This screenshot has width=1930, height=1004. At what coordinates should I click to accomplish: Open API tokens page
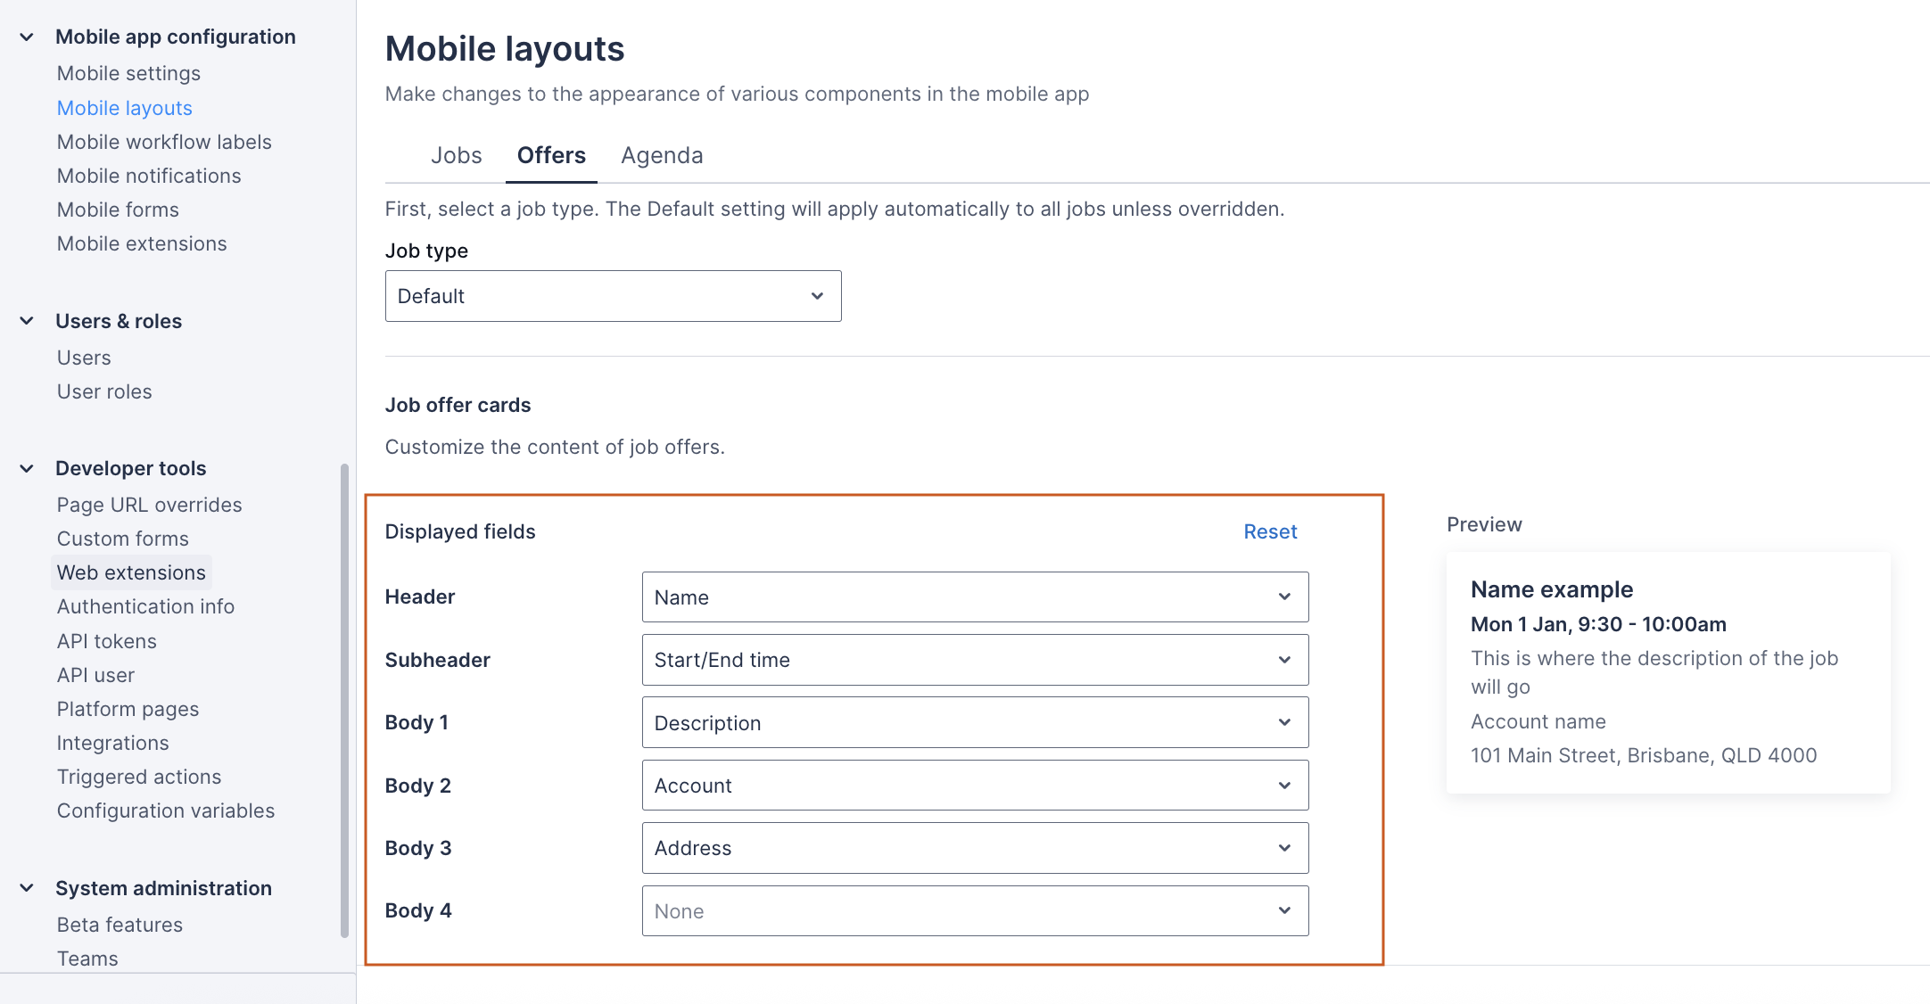click(x=106, y=641)
